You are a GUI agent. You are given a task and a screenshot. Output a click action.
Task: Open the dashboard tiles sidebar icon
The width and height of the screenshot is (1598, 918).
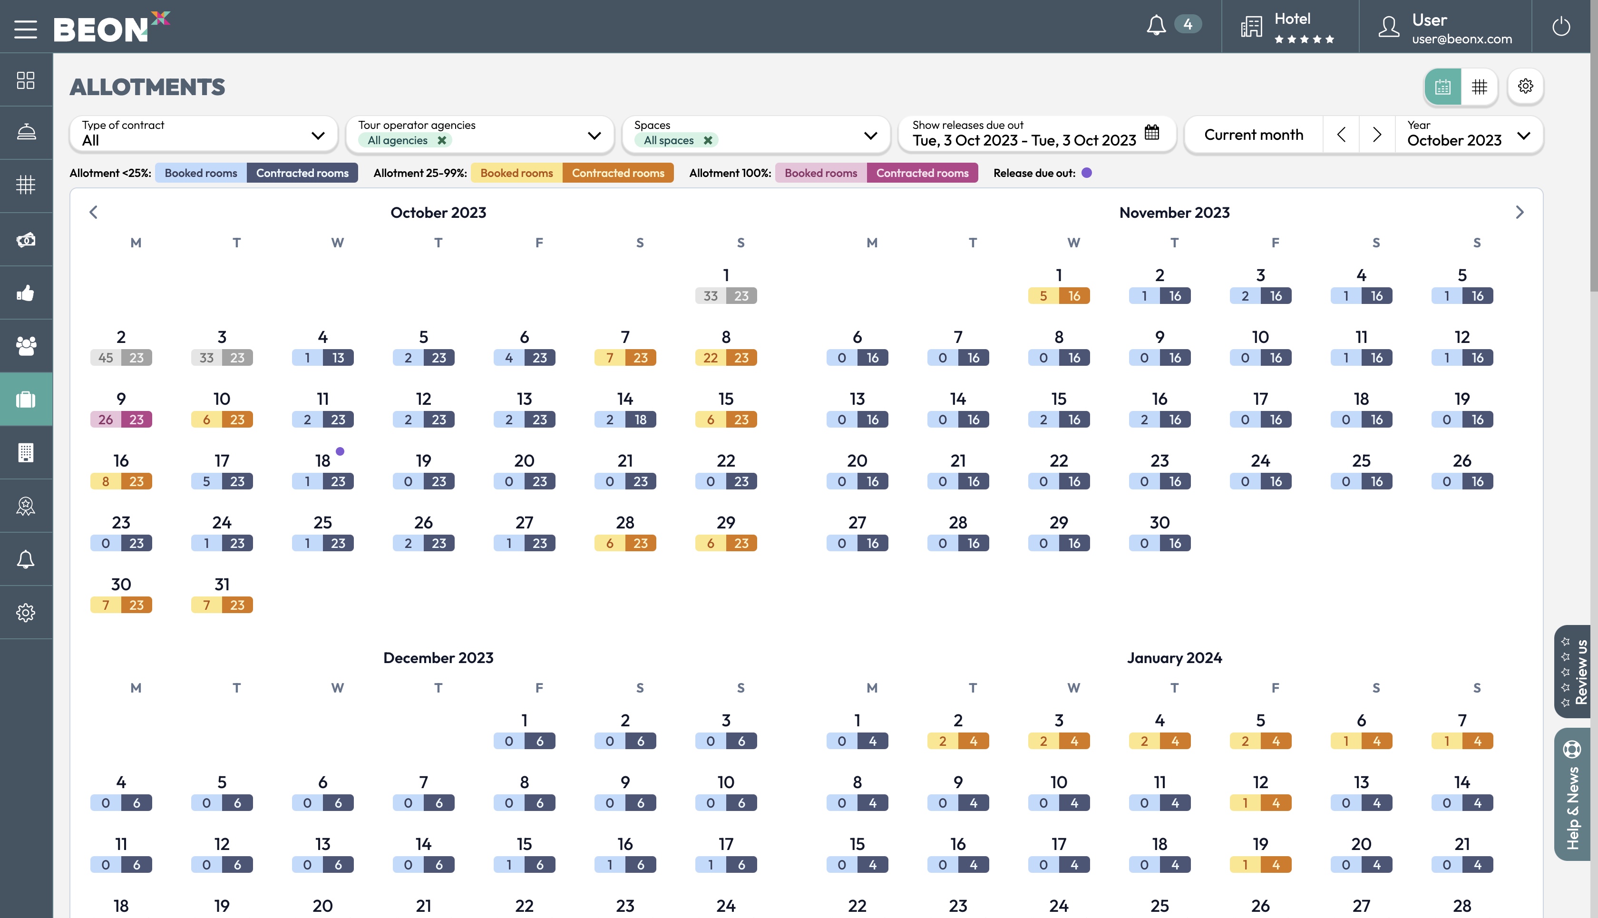tap(26, 80)
